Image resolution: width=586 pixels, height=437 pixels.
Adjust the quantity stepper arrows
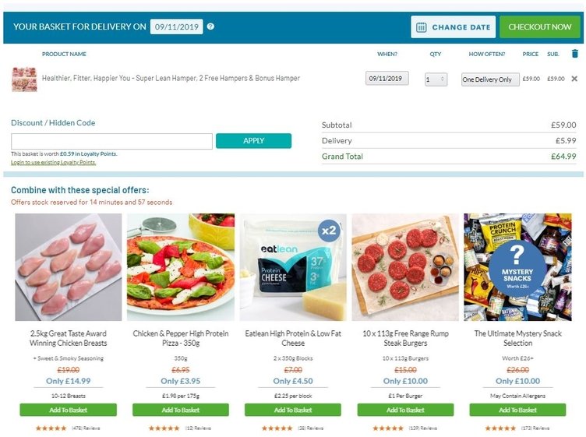(x=443, y=79)
